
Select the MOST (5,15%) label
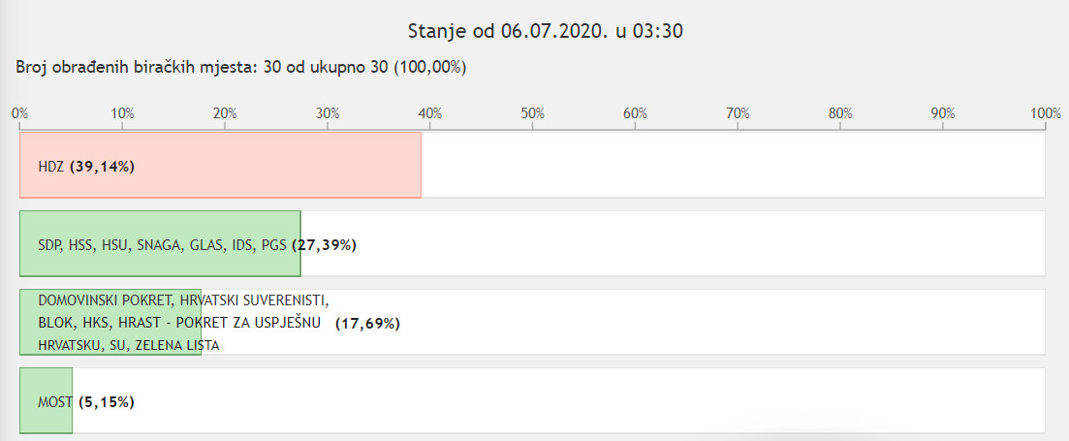point(86,402)
